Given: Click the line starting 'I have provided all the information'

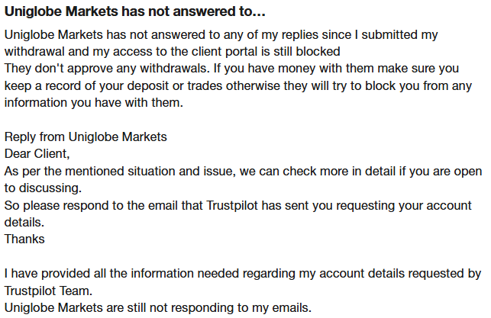Looking at the screenshot, I should (x=243, y=273).
